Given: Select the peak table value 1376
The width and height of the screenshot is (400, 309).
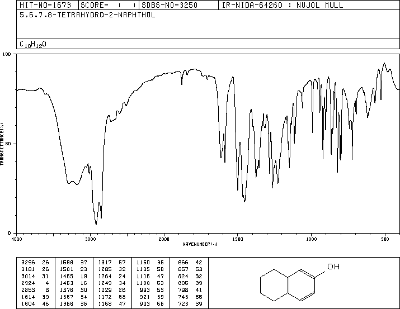Looking at the screenshot, I should 67,290.
